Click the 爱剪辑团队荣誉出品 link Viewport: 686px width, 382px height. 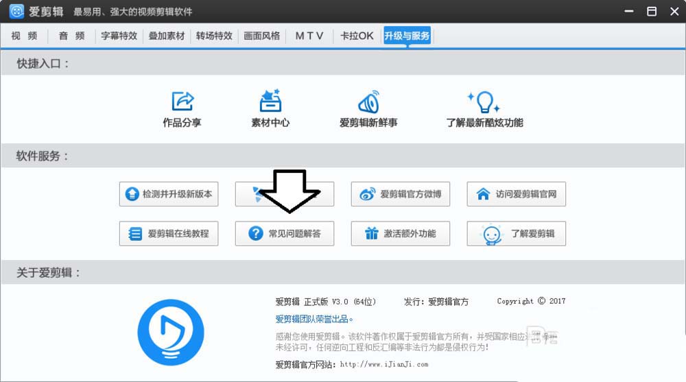(x=314, y=319)
